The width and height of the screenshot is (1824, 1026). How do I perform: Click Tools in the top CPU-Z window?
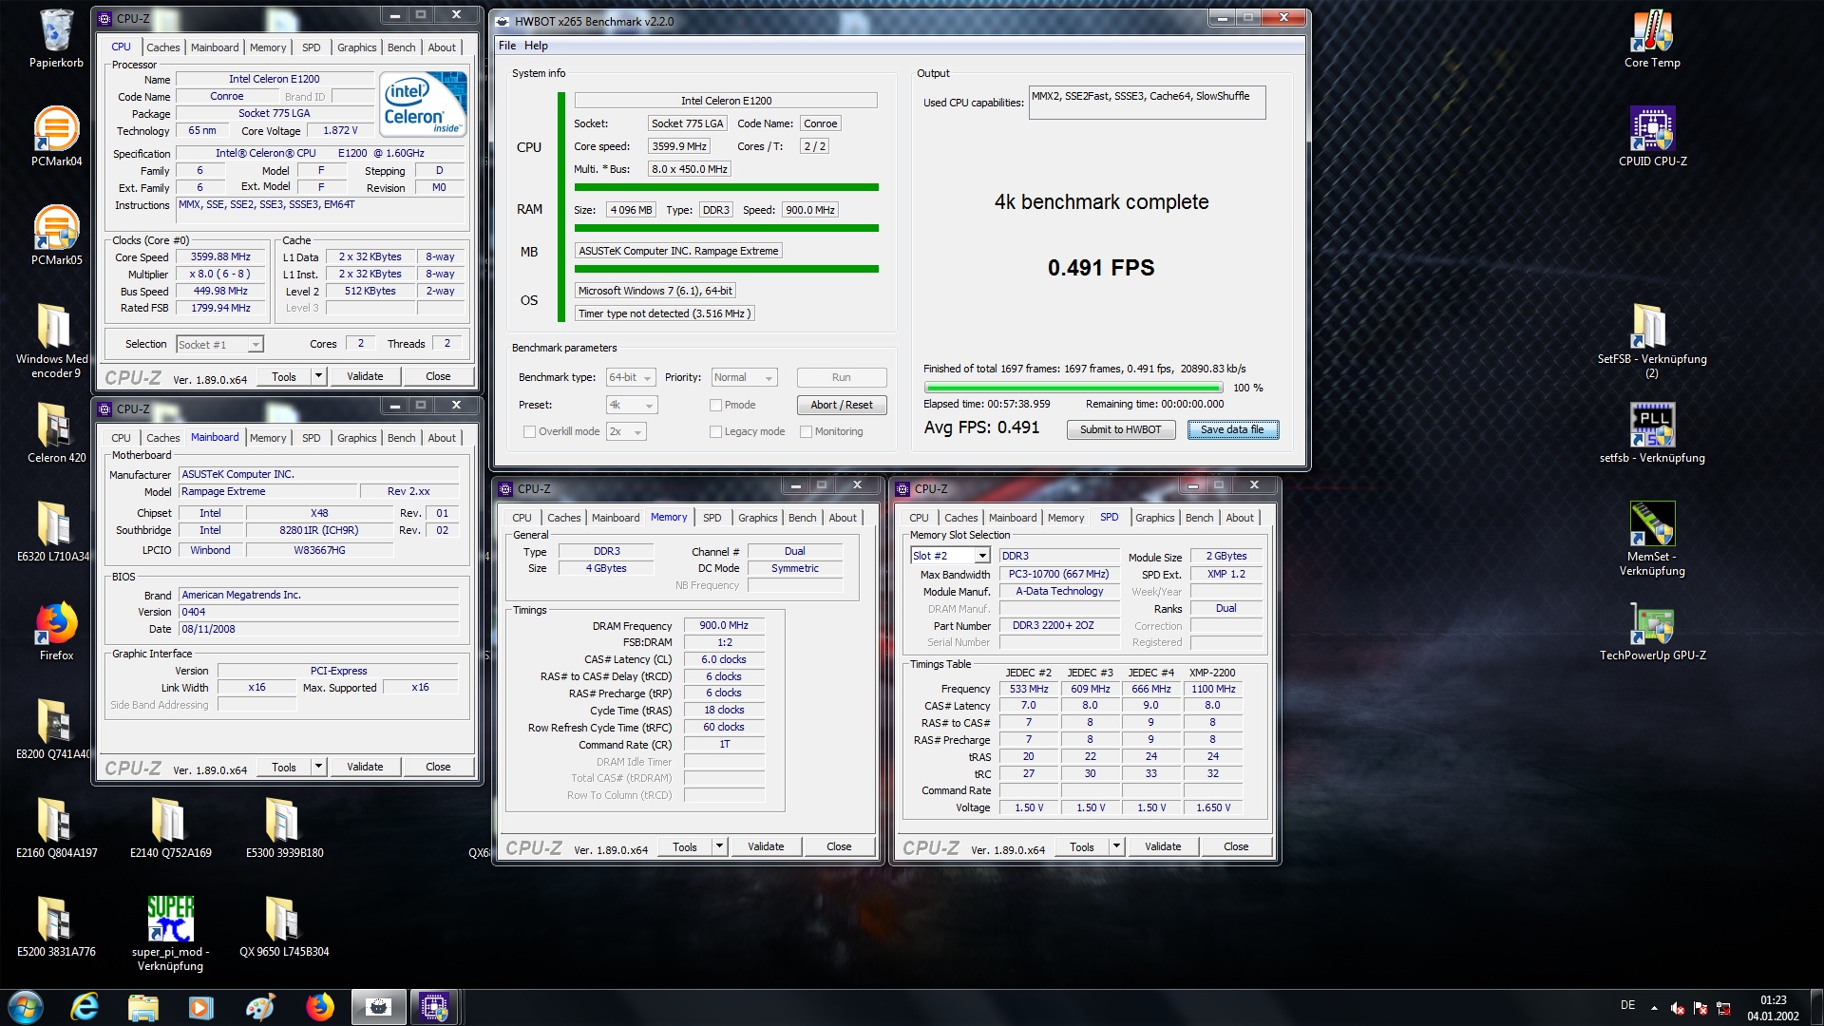point(284,376)
